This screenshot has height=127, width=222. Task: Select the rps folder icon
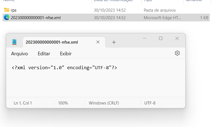pyautogui.click(x=6, y=10)
